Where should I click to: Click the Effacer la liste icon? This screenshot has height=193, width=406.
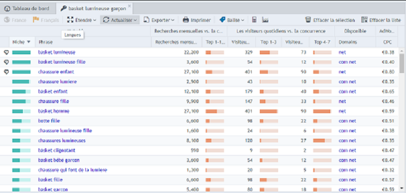point(364,20)
